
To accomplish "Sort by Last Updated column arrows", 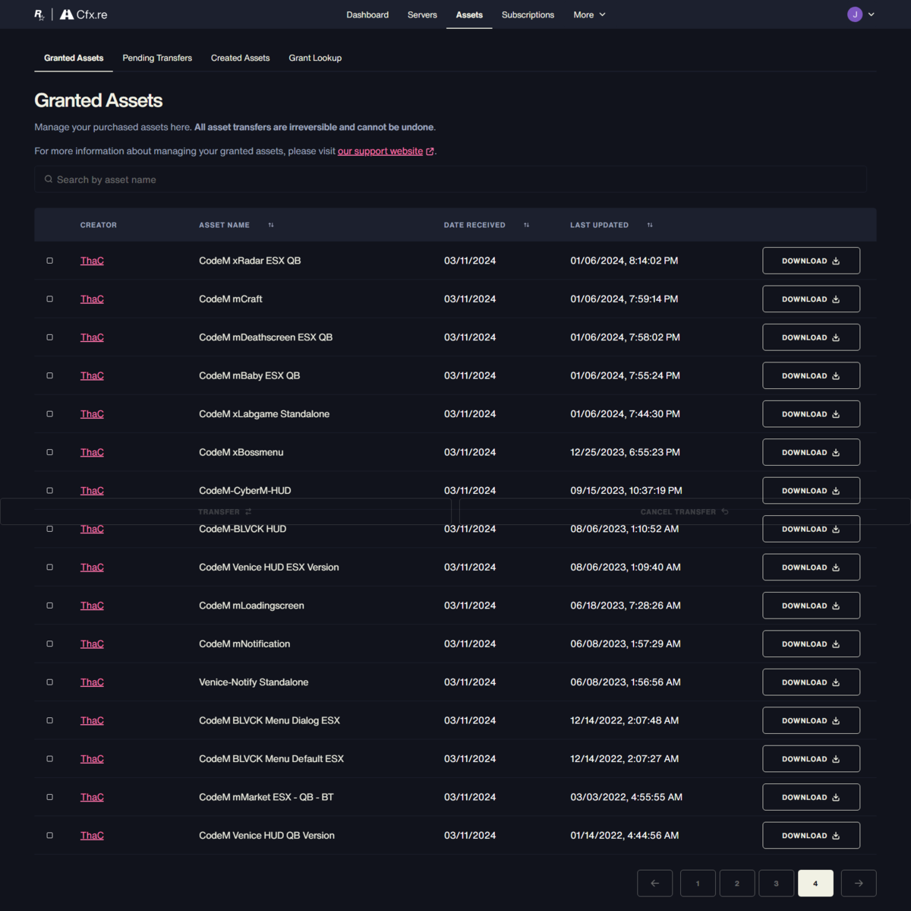I will pos(650,225).
